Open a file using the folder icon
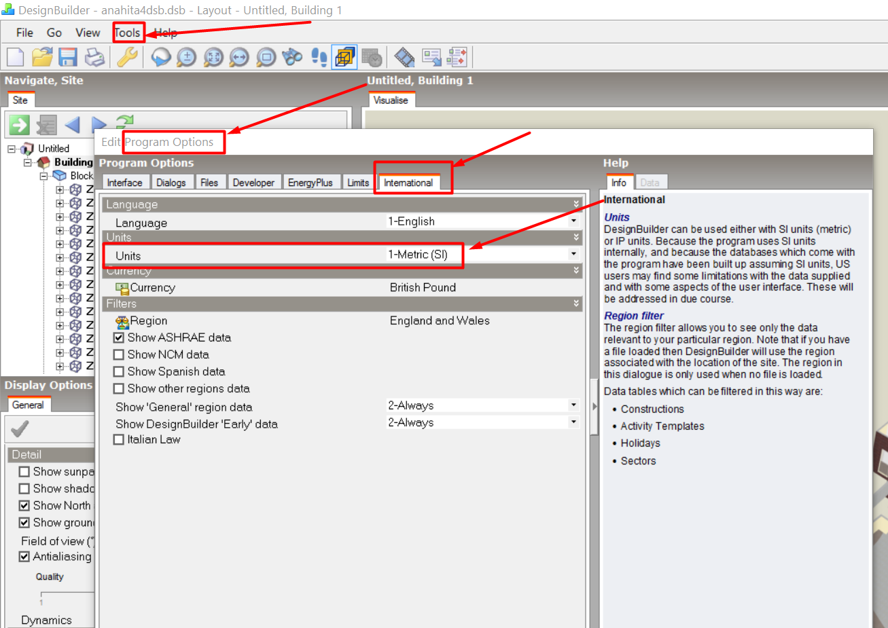This screenshot has width=888, height=628. coord(42,57)
